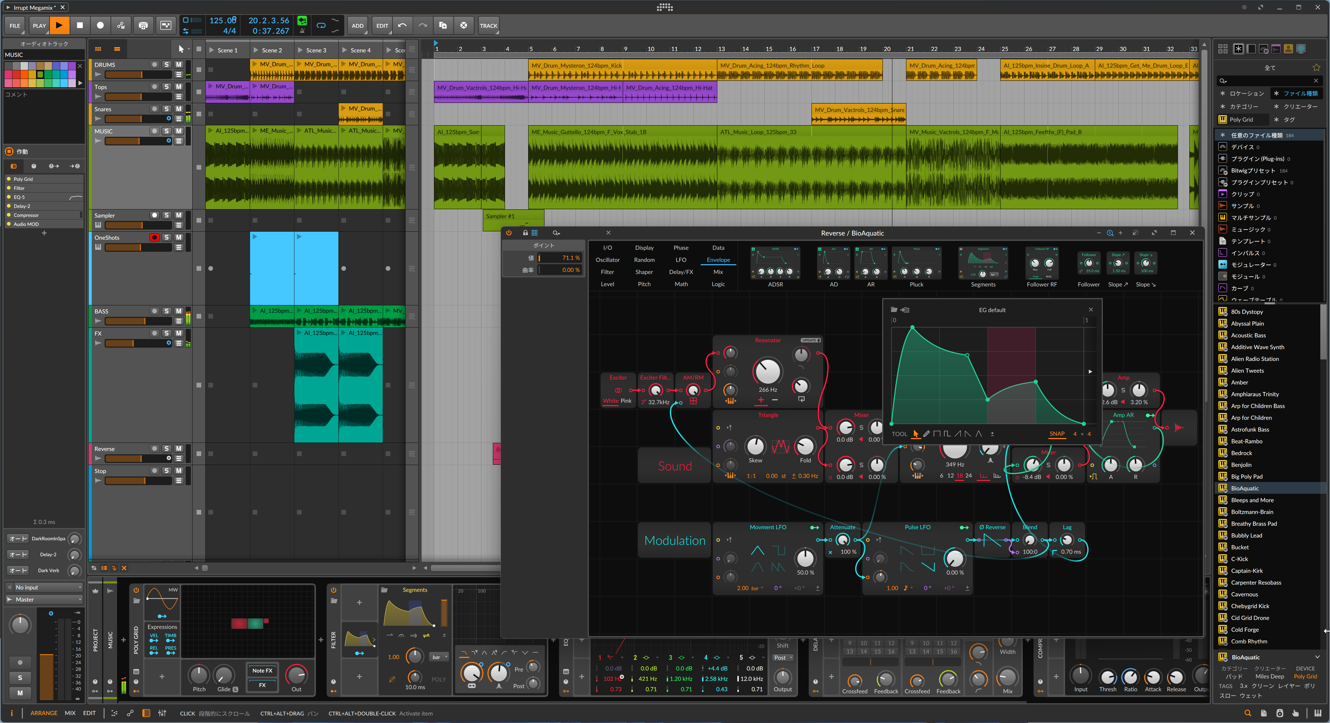Click the tempo value 125.00
The height and width of the screenshot is (723, 1330).
coord(223,20)
